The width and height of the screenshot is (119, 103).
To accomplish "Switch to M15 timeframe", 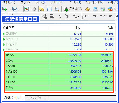I will (x=102, y=17).
